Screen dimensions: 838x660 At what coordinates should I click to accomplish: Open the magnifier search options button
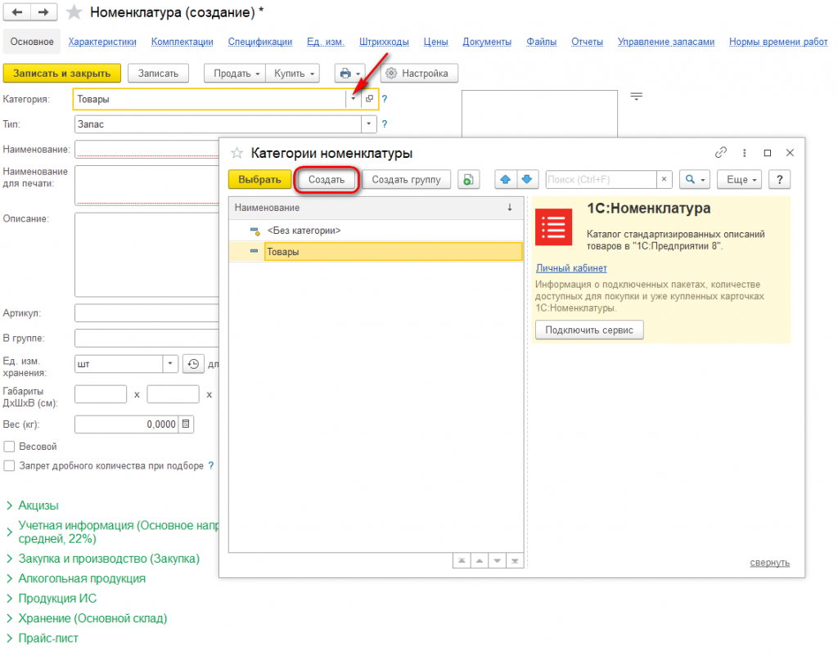[x=695, y=179]
